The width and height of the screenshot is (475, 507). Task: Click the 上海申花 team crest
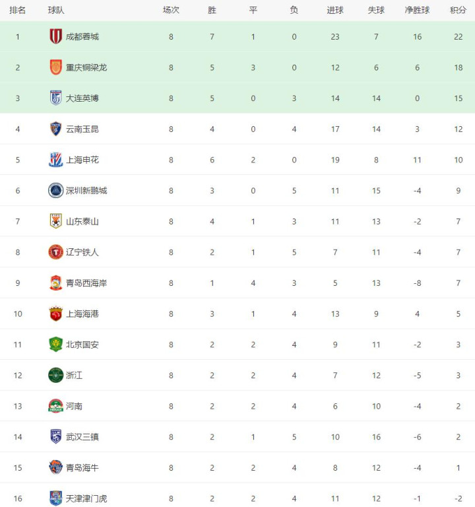[56, 160]
